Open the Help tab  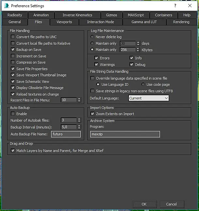tap(187, 15)
